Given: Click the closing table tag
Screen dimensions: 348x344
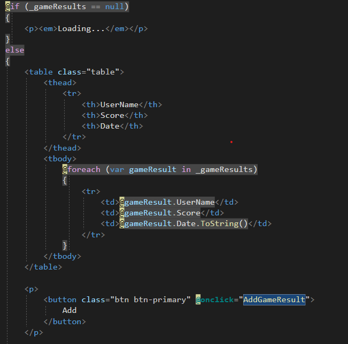Looking at the screenshot, I should (43, 267).
